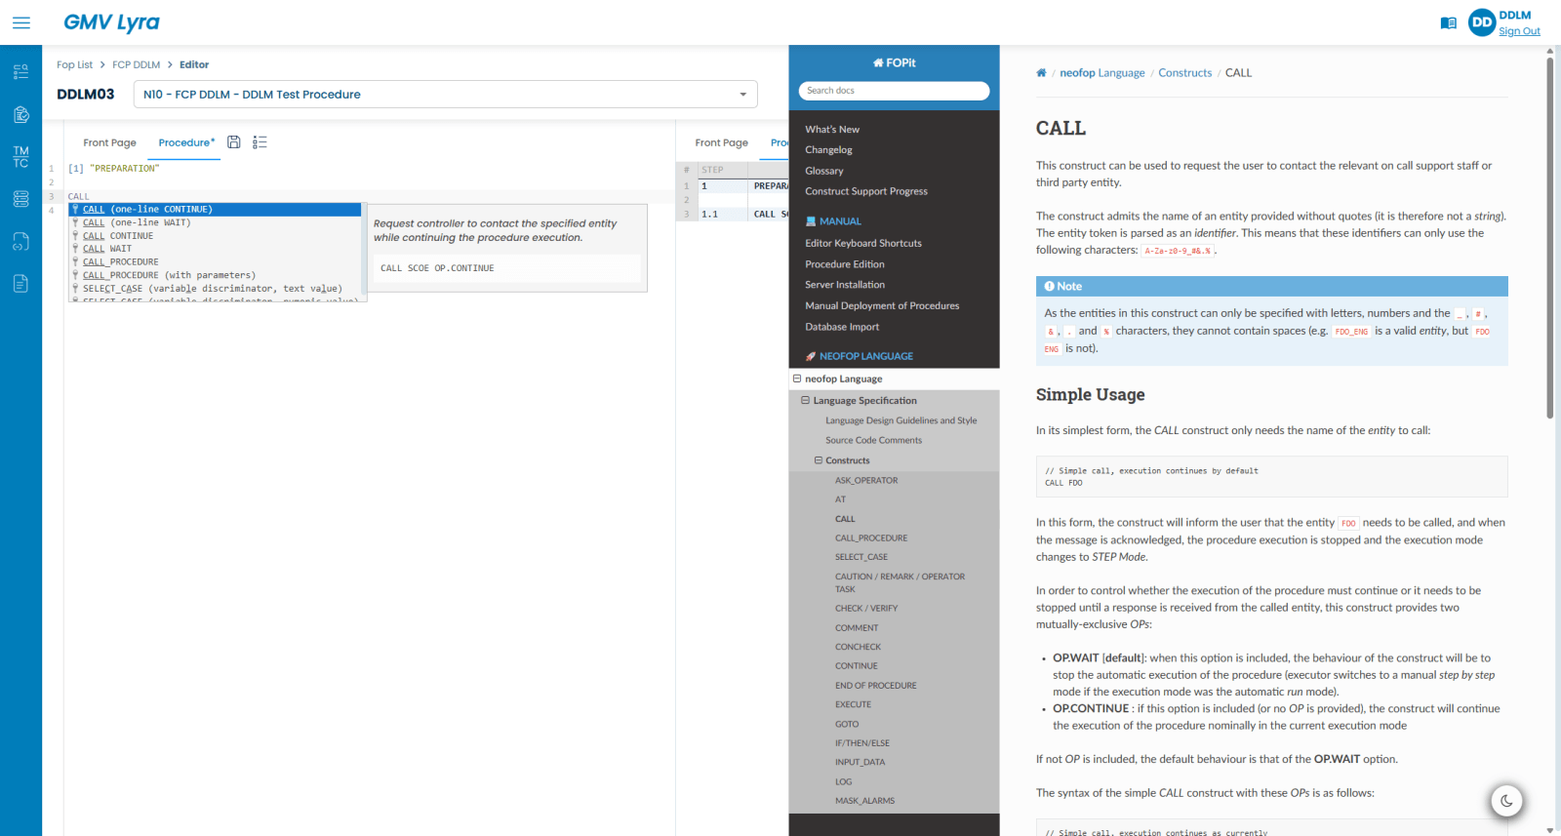Image resolution: width=1561 pixels, height=836 pixels.
Task: Click the Search docs input field
Action: [894, 91]
